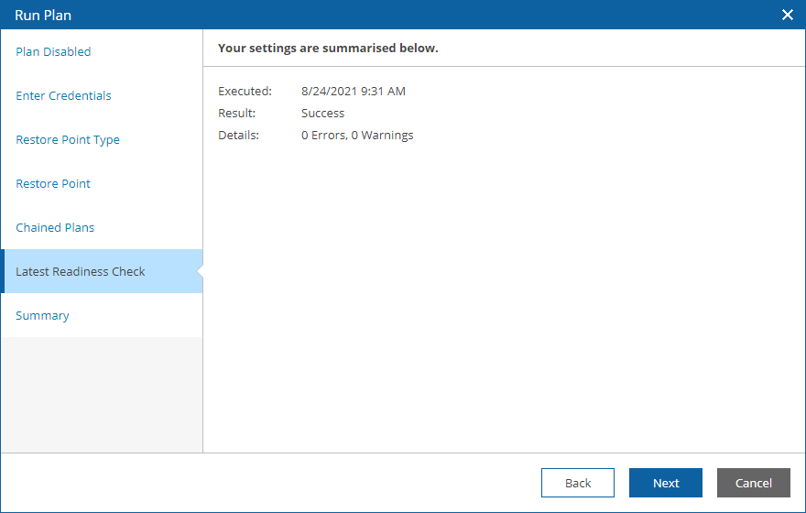Screen dimensions: 806x513
Task: Click the Success result value
Action: coord(322,113)
